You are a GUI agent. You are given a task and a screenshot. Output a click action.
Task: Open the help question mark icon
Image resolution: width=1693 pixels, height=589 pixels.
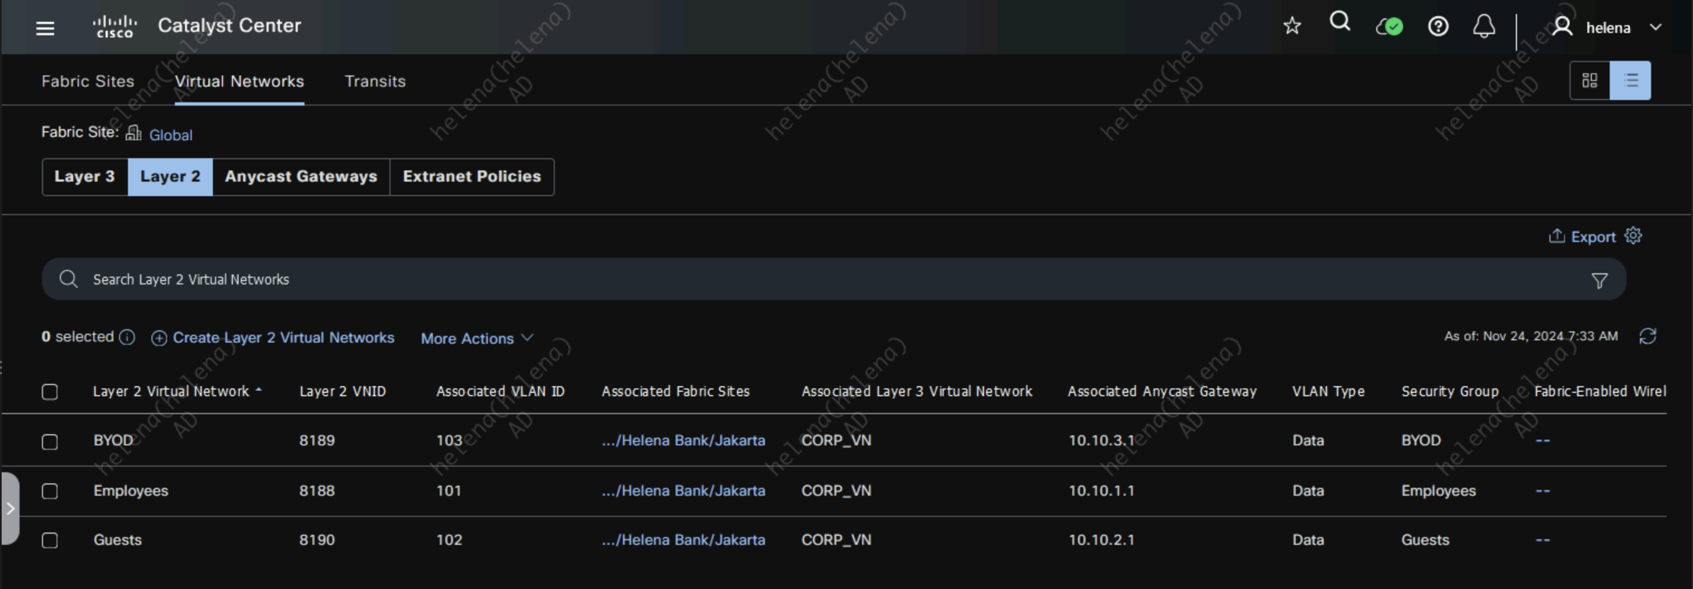point(1437,27)
